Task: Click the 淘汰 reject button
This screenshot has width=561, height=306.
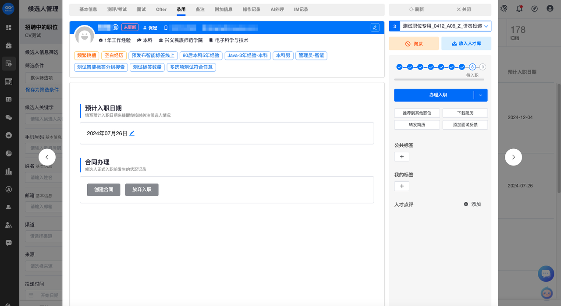Action: click(x=414, y=44)
